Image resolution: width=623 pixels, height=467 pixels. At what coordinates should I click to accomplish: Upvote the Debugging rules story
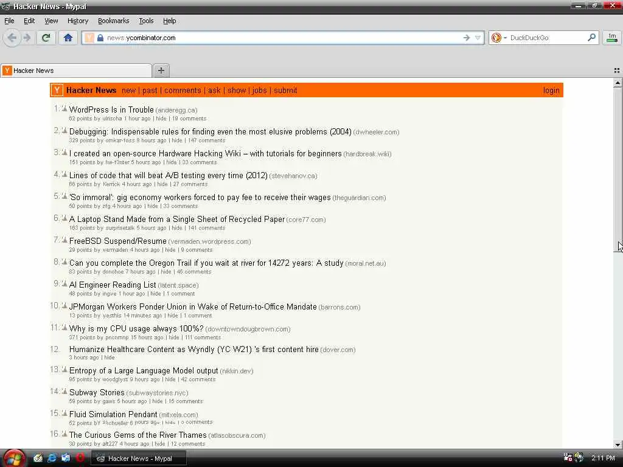pyautogui.click(x=64, y=130)
